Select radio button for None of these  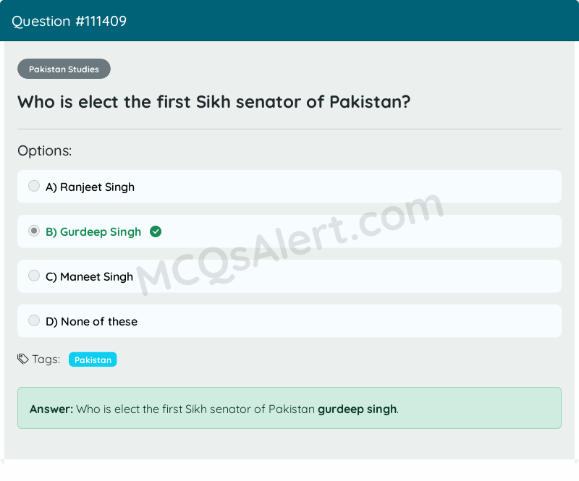pos(34,320)
